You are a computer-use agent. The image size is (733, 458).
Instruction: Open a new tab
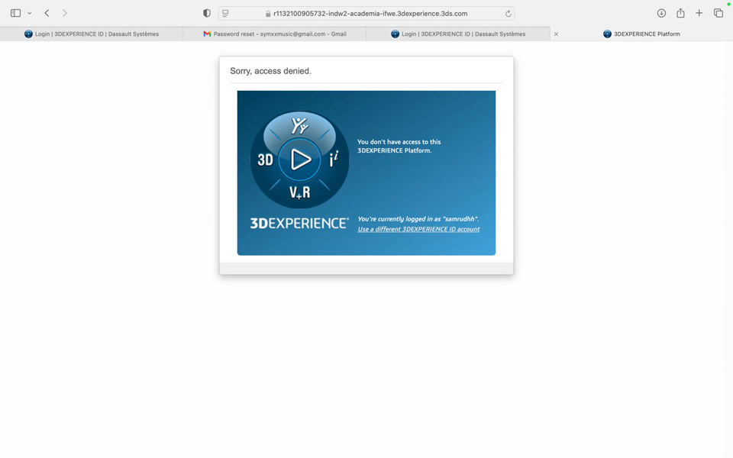click(699, 13)
